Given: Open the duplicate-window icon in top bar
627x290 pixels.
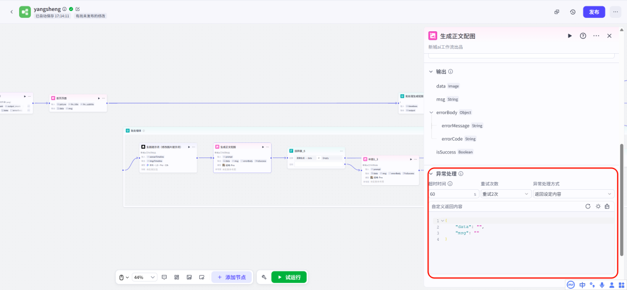Looking at the screenshot, I should [x=557, y=12].
